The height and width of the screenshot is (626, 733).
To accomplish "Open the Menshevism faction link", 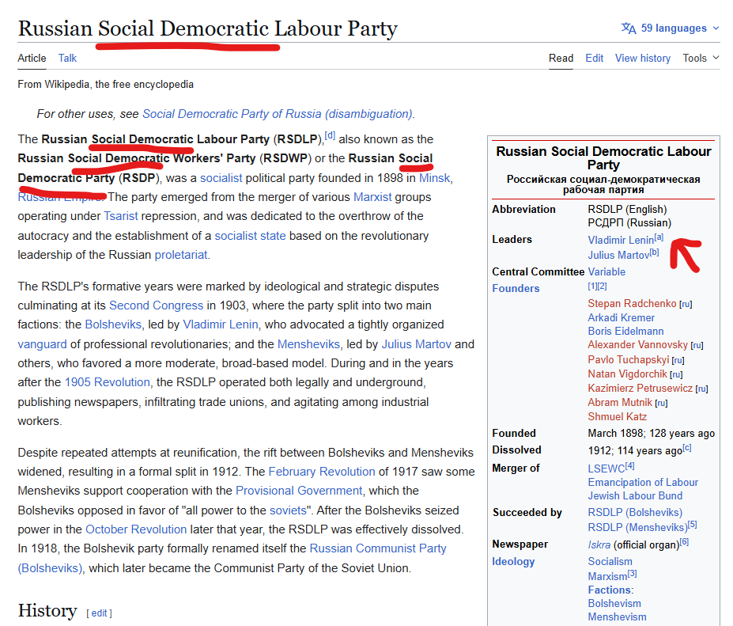I will point(617,617).
